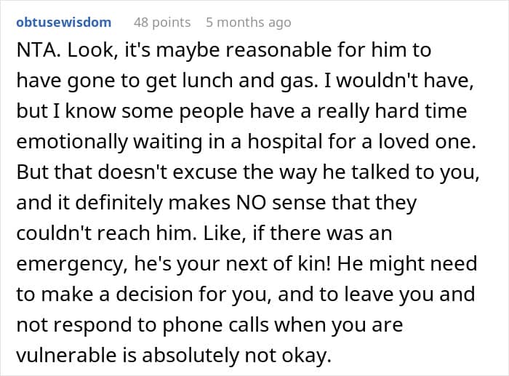Click the "48 points" score label
Screen dimensions: 509x376
(163, 22)
